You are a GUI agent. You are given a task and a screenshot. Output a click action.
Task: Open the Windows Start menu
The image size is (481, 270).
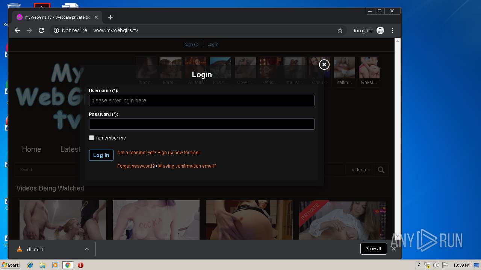pos(10,265)
